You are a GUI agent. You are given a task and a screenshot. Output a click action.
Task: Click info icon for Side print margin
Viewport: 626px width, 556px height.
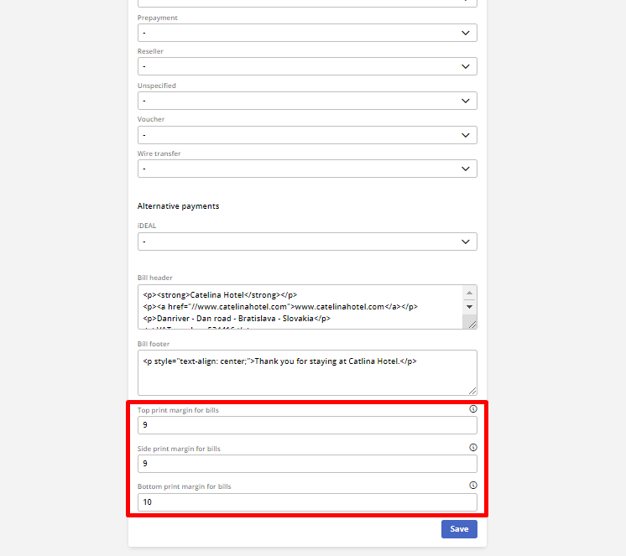(472, 448)
